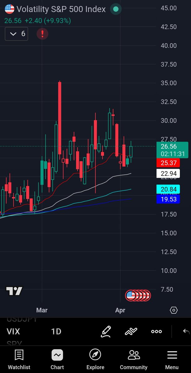Tap the +2.40 (+9.93%) change value
191x373 pixels.
click(48, 21)
